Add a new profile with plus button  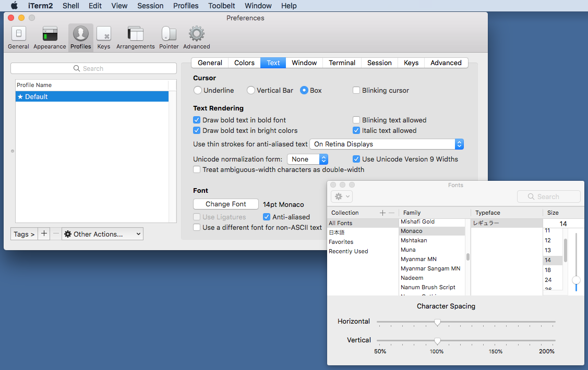pos(44,233)
